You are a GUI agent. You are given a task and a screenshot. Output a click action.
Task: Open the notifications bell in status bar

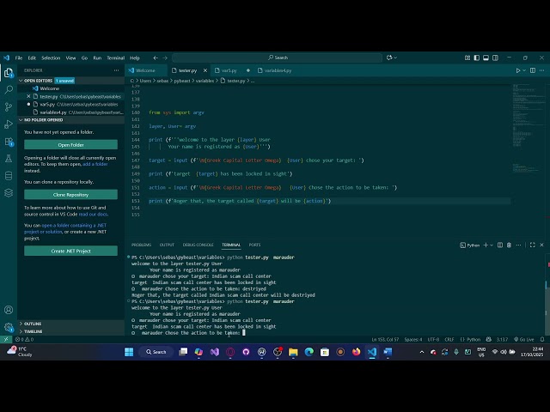[x=542, y=339]
